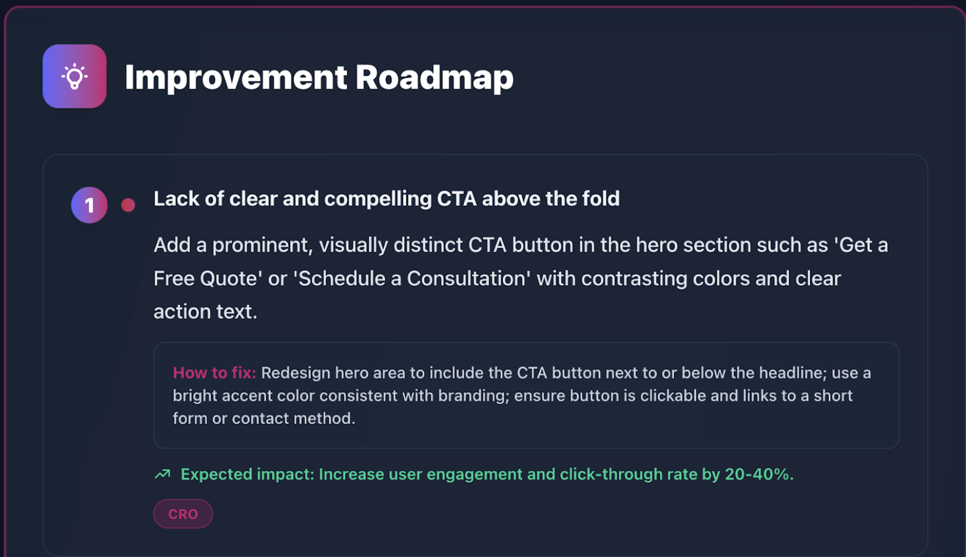
Task: Click the 20-40% impact statistic
Action: pyautogui.click(x=760, y=474)
